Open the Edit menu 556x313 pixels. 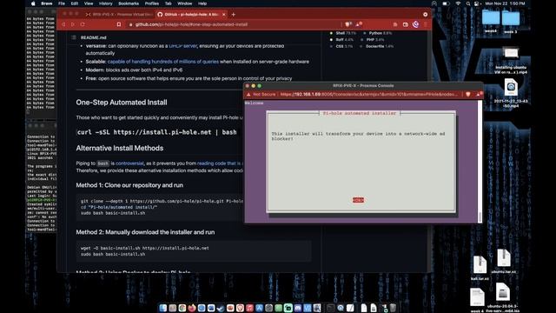(x=74, y=3)
